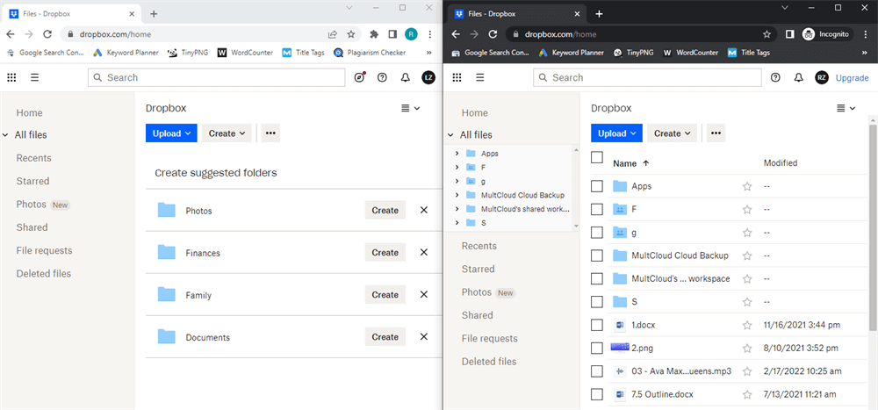Viewport: 878px width, 410px height.
Task: Select the 2.png file checkbox
Action: pos(597,348)
